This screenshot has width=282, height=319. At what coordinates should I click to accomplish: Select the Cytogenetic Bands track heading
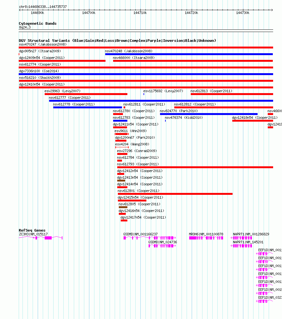tap(38, 23)
